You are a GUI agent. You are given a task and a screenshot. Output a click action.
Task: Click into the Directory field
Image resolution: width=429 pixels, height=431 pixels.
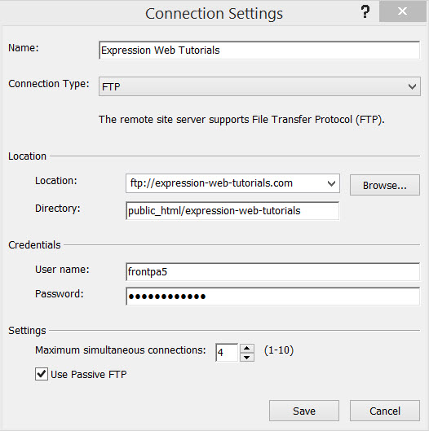pyautogui.click(x=232, y=211)
